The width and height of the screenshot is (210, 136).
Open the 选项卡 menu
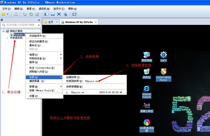(x=59, y=9)
